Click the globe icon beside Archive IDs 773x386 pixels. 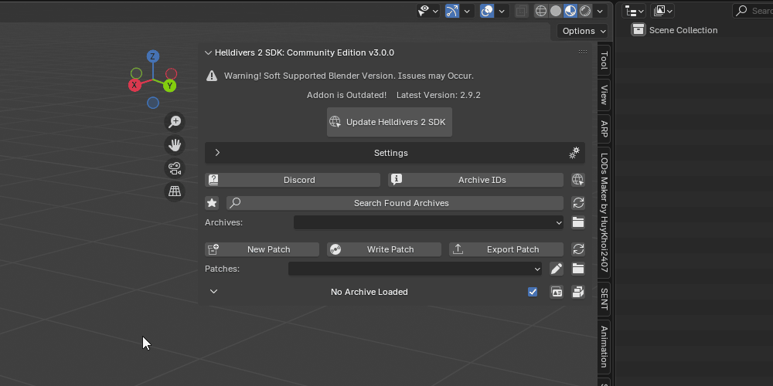click(577, 180)
